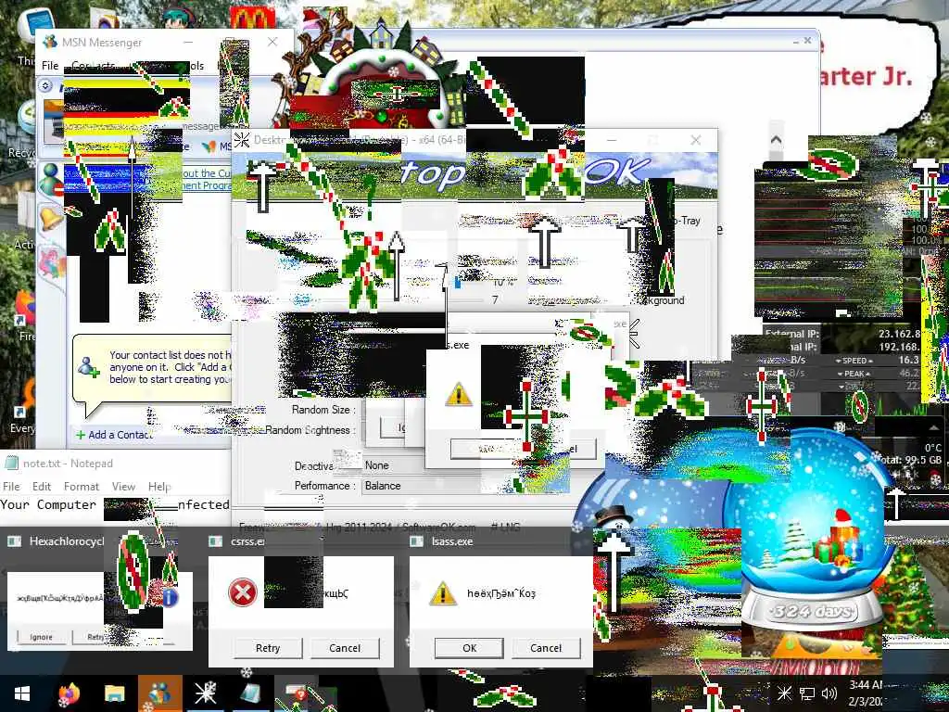Open File Explorer from the taskbar
This screenshot has height=712, width=949.
point(114,693)
